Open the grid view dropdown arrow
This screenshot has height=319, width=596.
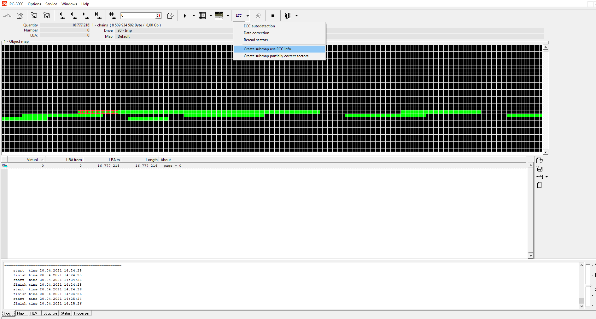pos(211,16)
